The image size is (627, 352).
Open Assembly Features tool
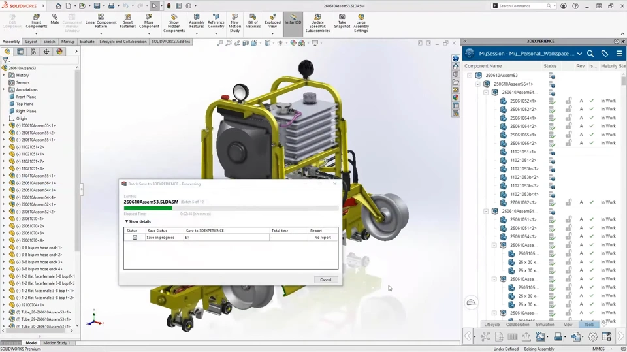[x=197, y=22]
